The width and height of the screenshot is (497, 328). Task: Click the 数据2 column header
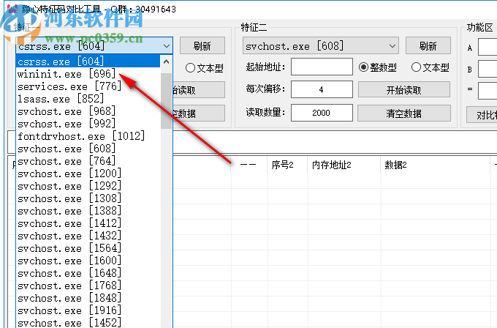click(436, 165)
